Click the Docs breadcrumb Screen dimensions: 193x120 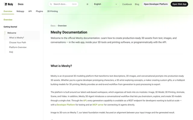click(x=53, y=26)
